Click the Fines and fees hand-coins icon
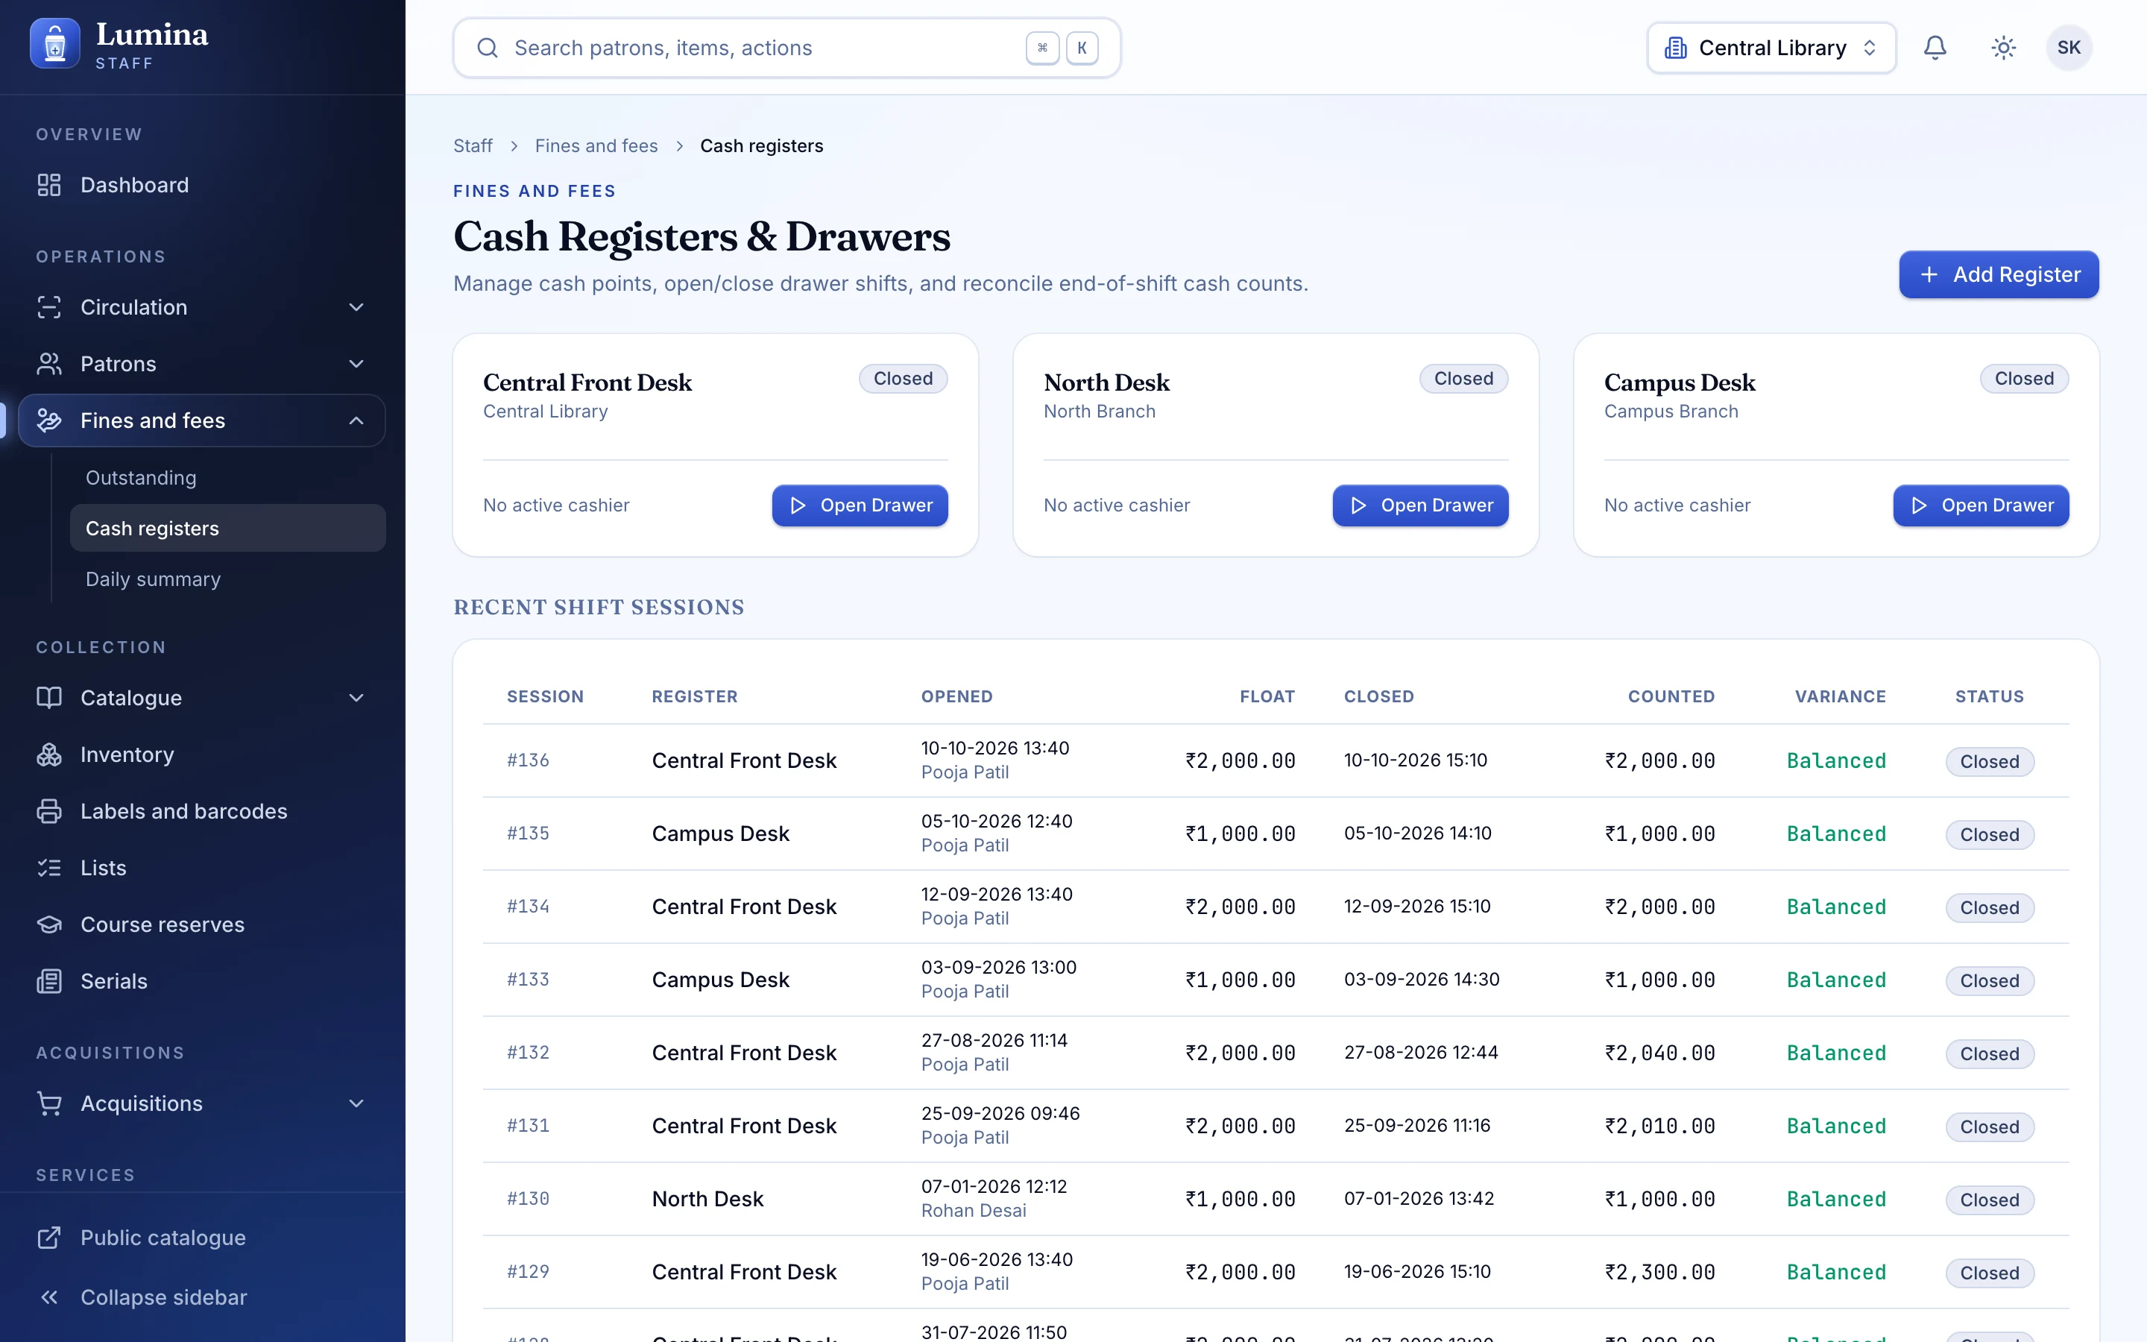The height and width of the screenshot is (1342, 2147). coord(48,420)
